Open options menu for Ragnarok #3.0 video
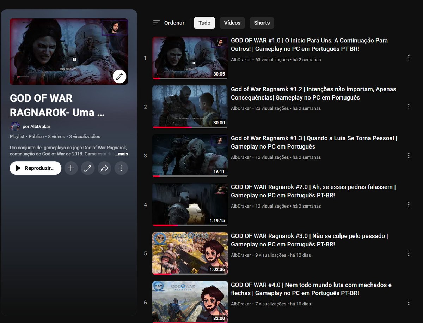The height and width of the screenshot is (323, 423). click(x=409, y=253)
